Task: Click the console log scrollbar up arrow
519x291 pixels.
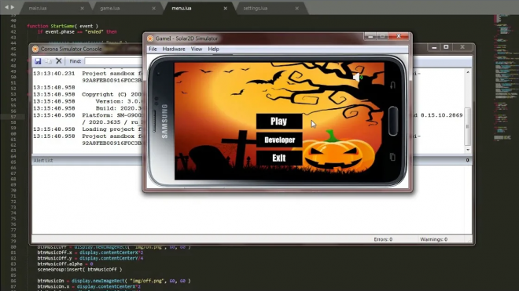Action: 468,72
